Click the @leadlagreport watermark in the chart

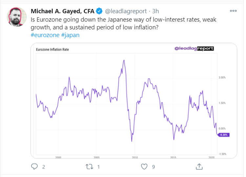tap(194, 49)
